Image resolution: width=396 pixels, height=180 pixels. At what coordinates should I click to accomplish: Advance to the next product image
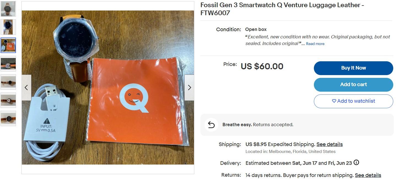point(189,88)
